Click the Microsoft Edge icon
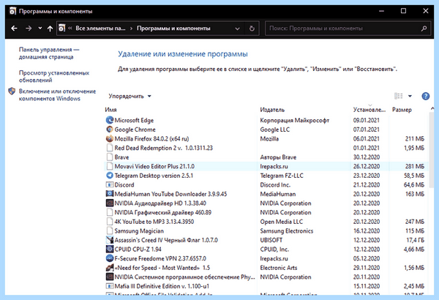Screen dimensions: 439x300 [110, 120]
